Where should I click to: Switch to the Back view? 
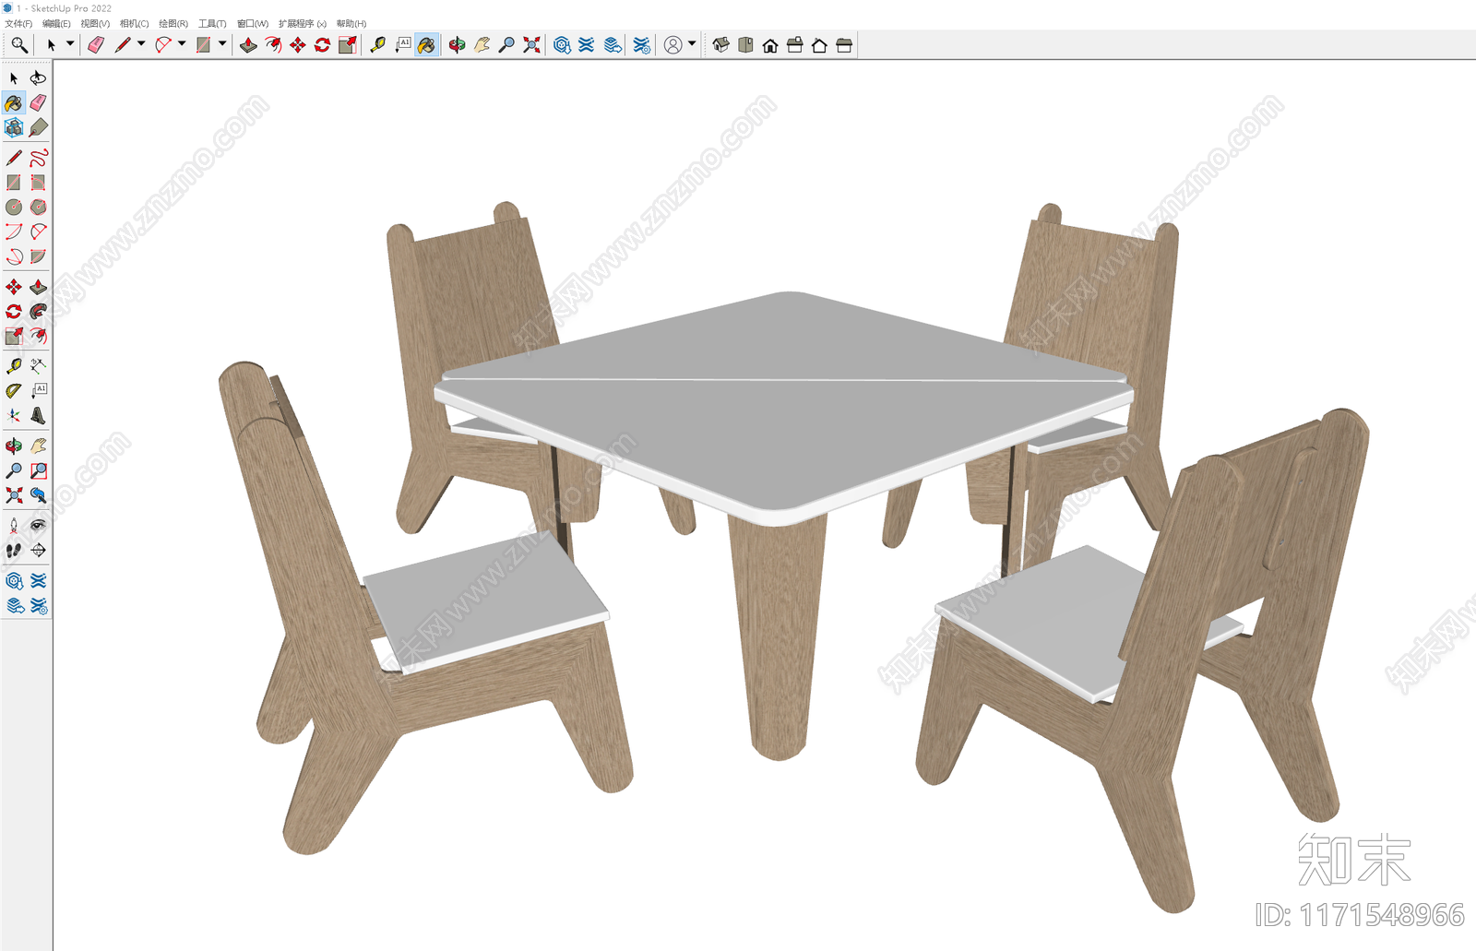click(x=819, y=45)
